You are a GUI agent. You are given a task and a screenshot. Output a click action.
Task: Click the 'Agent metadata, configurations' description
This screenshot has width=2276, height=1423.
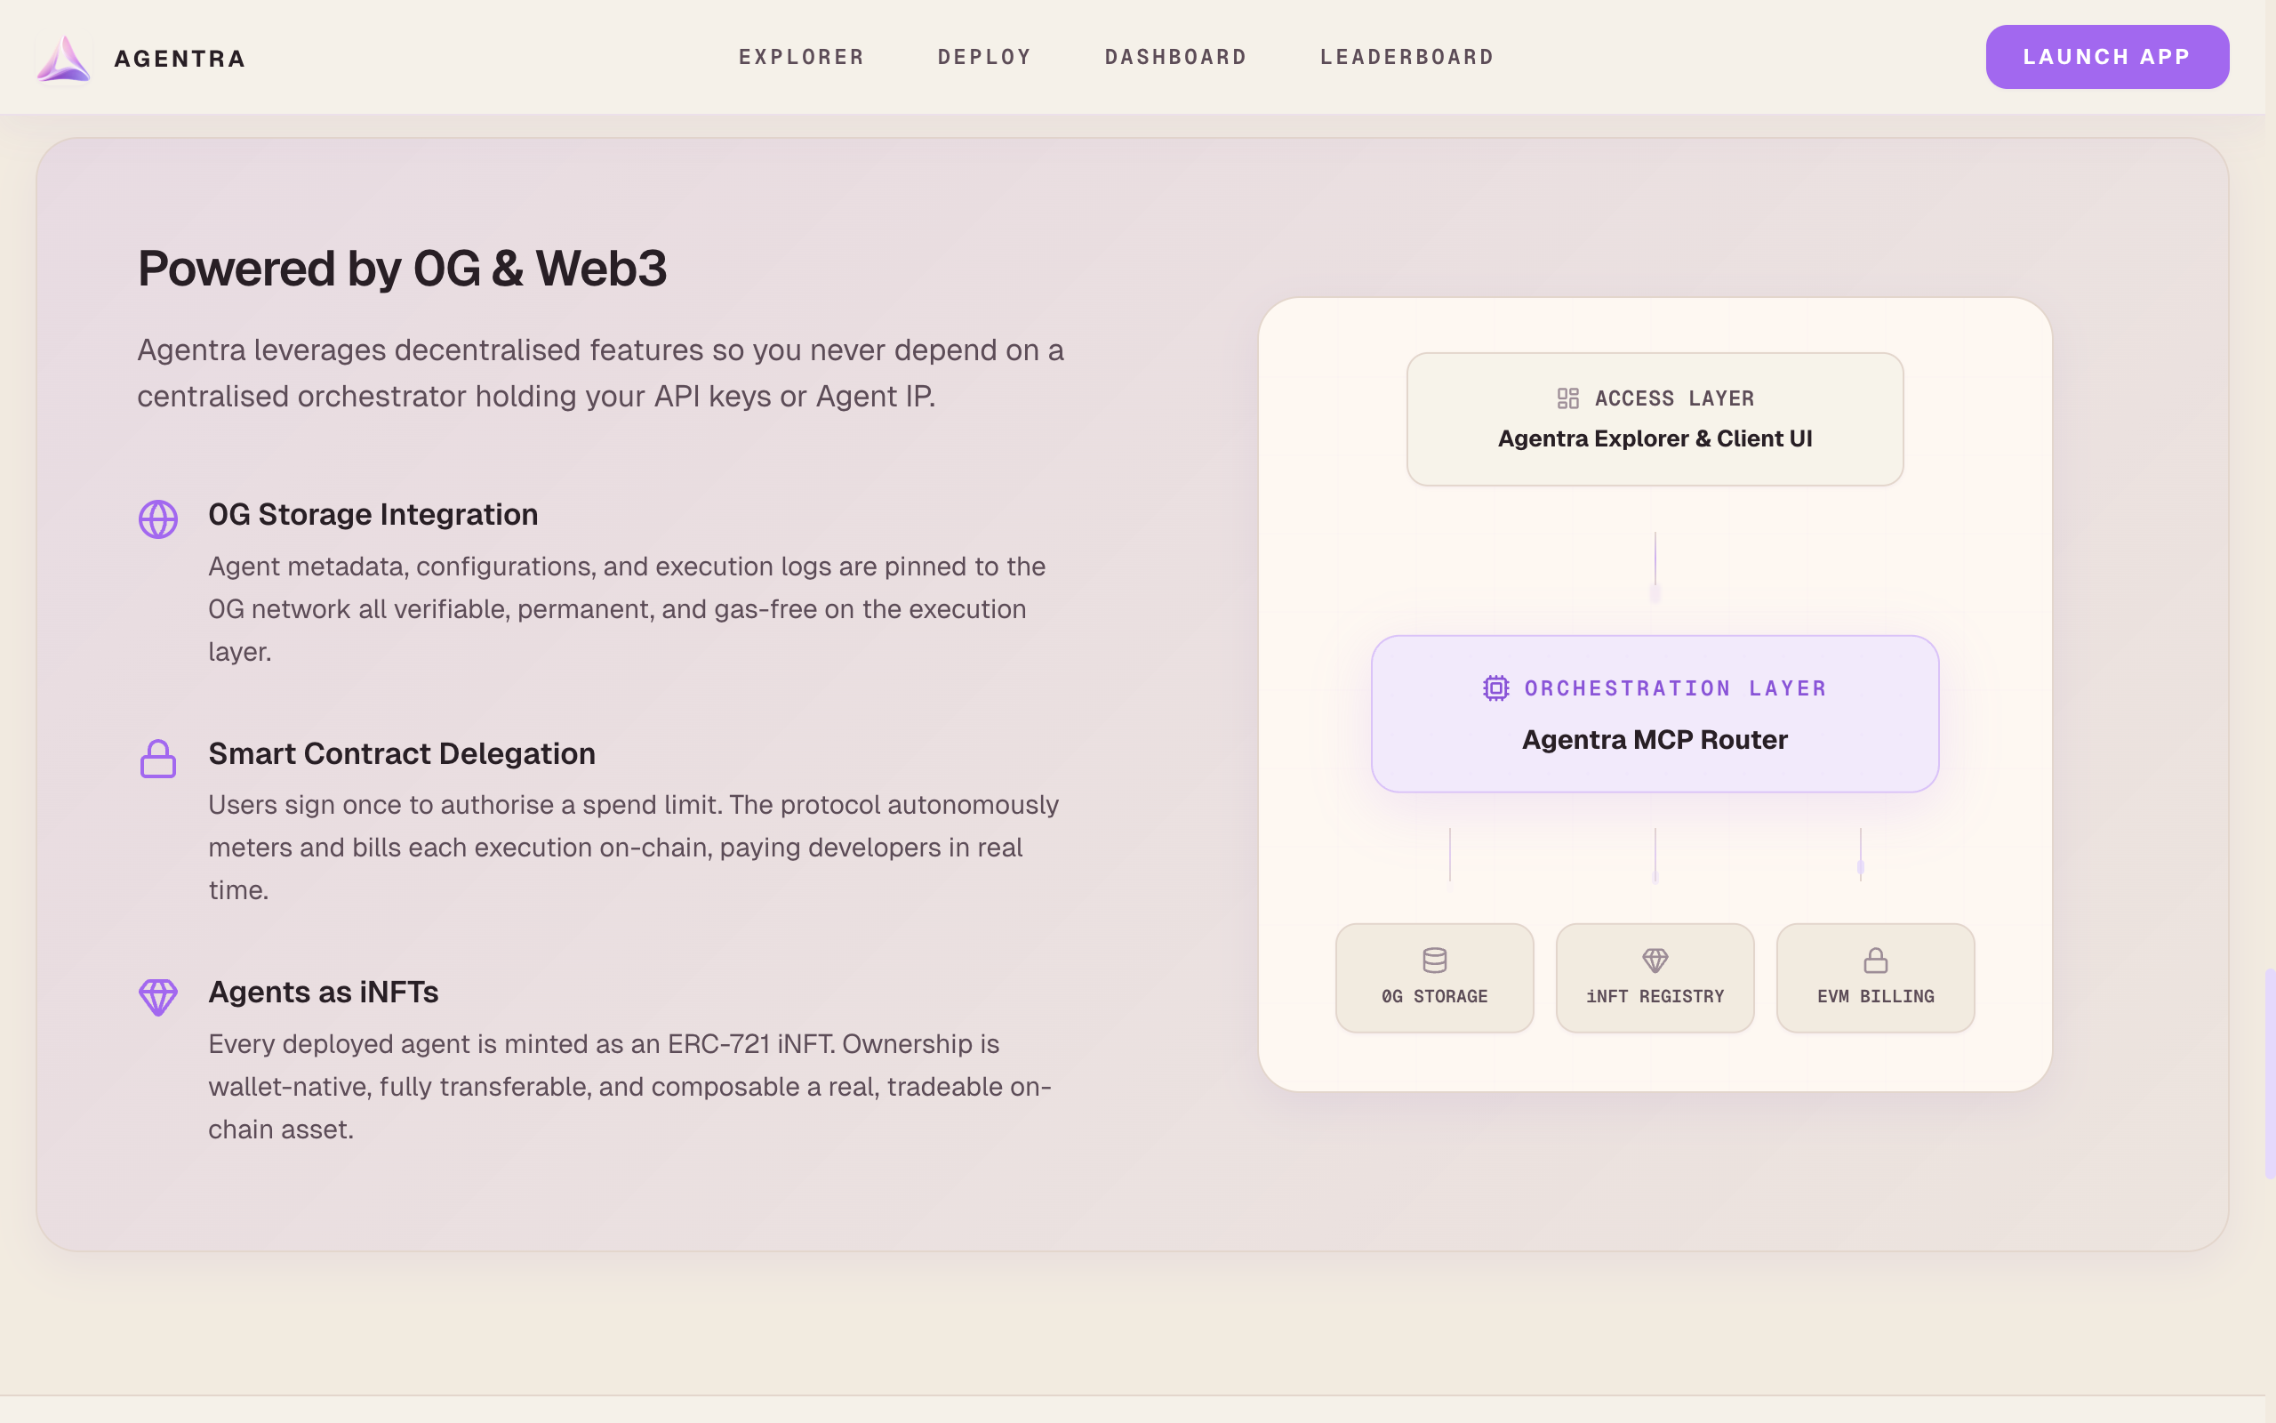coord(628,609)
